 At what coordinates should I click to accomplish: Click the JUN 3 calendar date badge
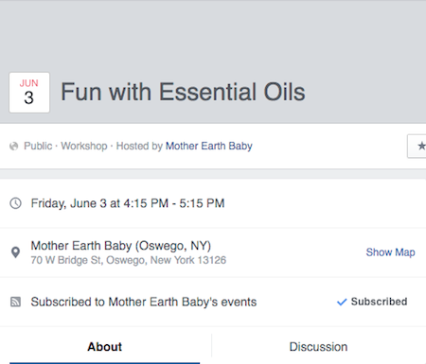(x=29, y=93)
